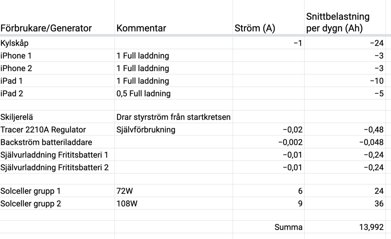The width and height of the screenshot is (391, 239).
Task: Select the 108W comment cell
Action: click(x=174, y=203)
